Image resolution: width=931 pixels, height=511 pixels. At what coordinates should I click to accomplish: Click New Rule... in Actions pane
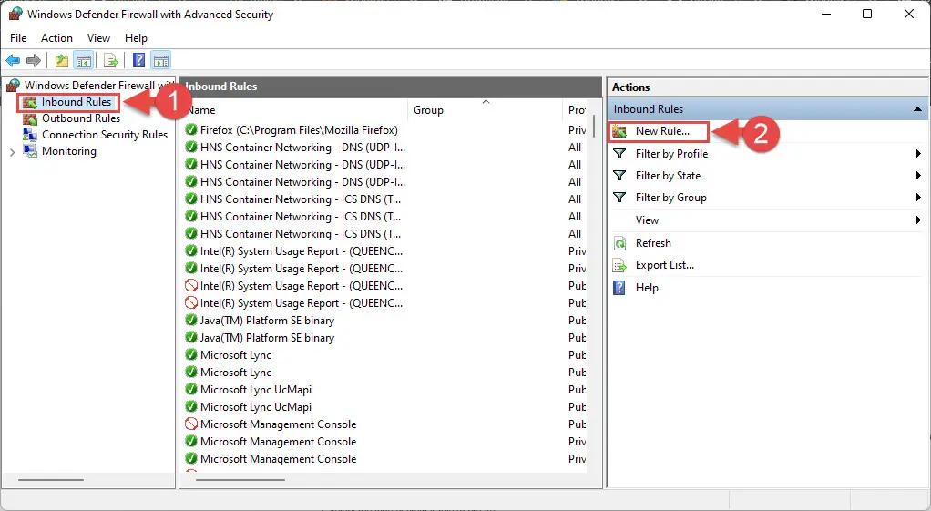662,131
